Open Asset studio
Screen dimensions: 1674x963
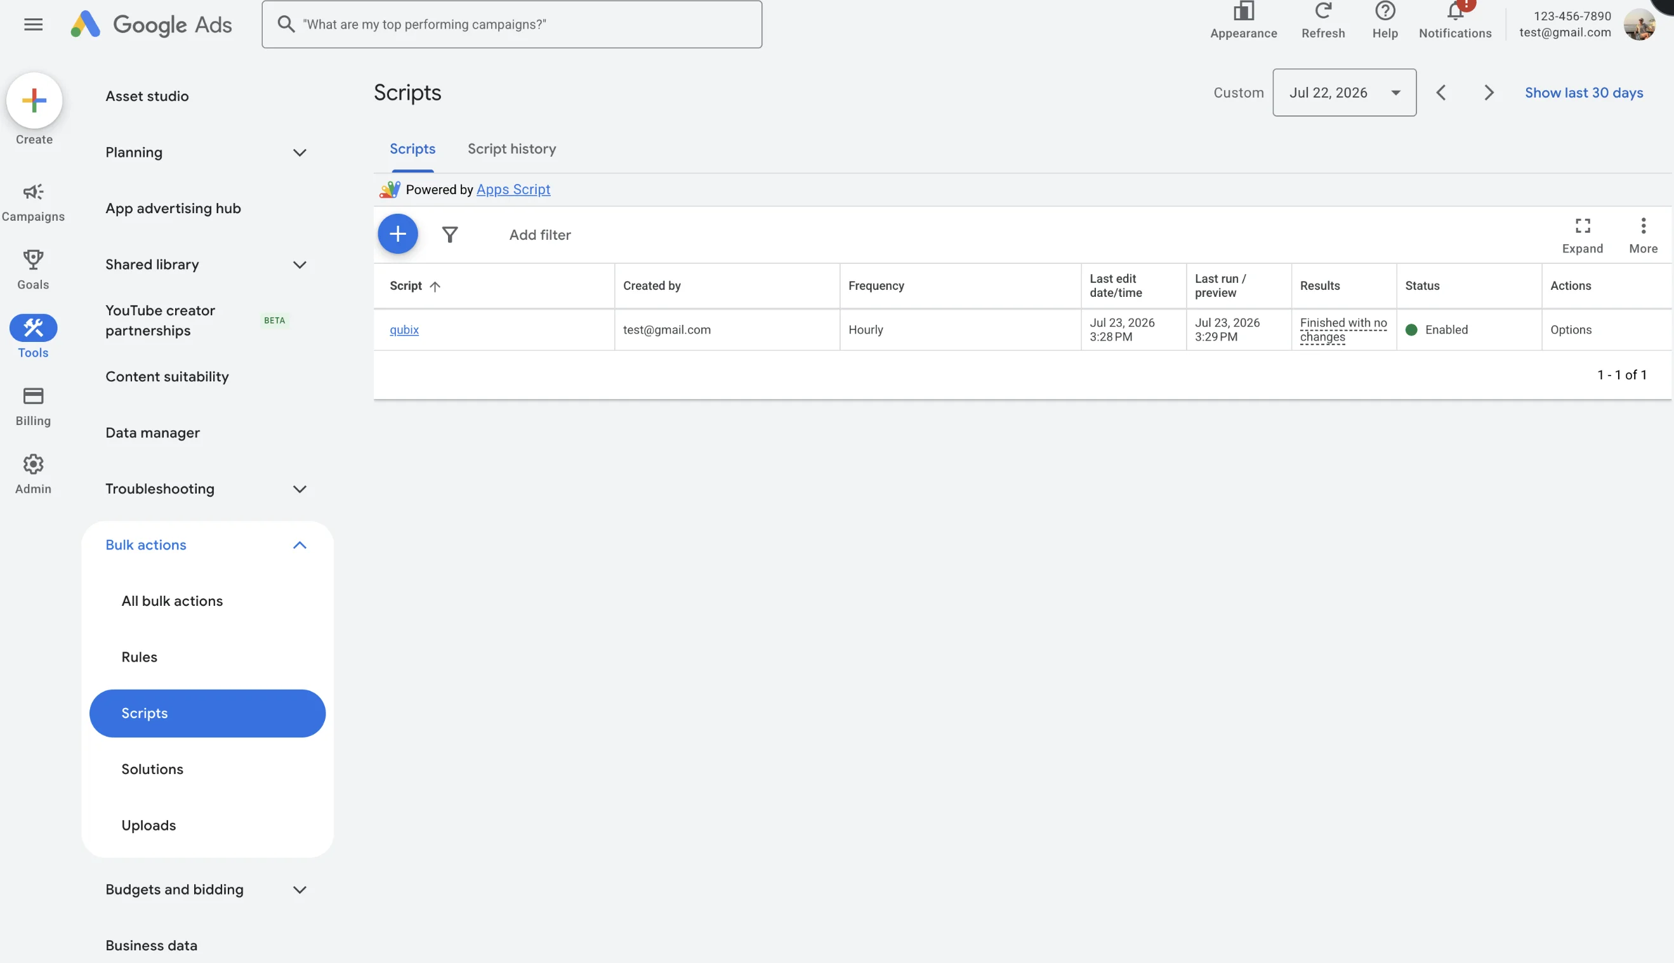point(147,96)
